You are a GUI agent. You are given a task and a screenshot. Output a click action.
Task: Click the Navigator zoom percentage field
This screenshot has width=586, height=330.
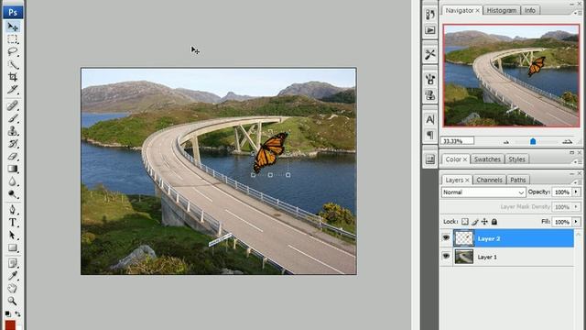pyautogui.click(x=458, y=141)
